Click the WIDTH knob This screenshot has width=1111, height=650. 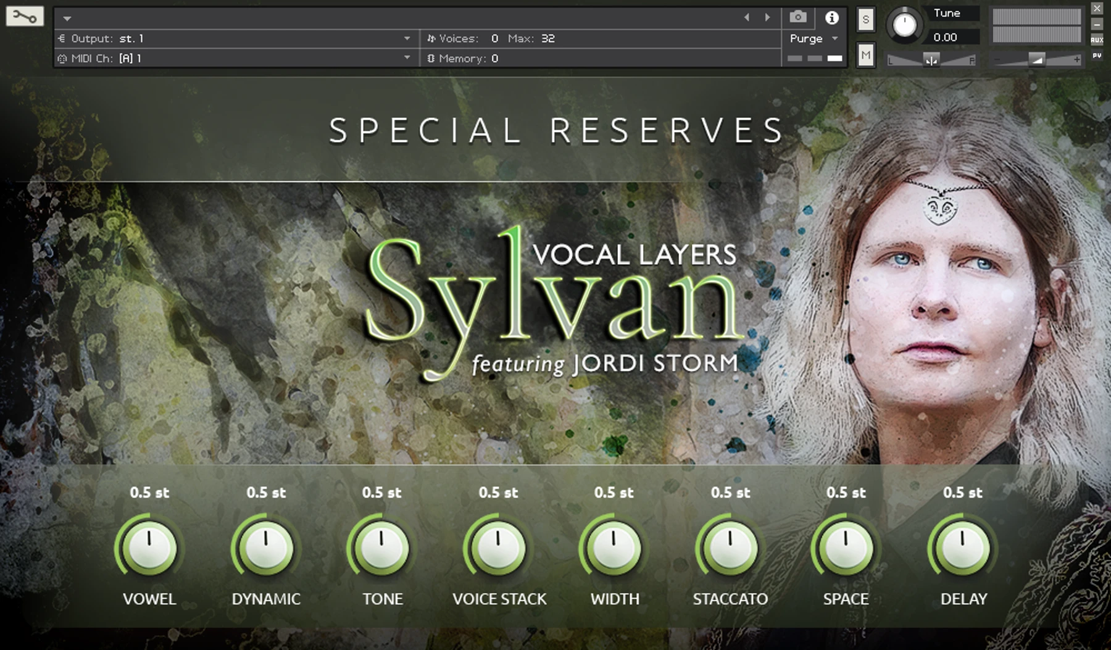point(614,547)
